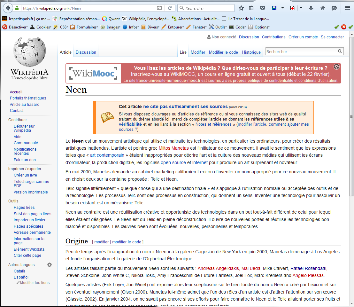The image size is (354, 307).
Task: Open the Historique tab
Action: [251, 52]
